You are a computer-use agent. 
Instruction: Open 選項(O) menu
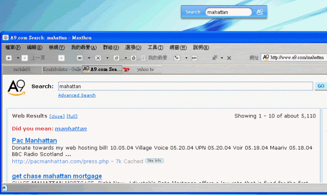[x=133, y=47]
